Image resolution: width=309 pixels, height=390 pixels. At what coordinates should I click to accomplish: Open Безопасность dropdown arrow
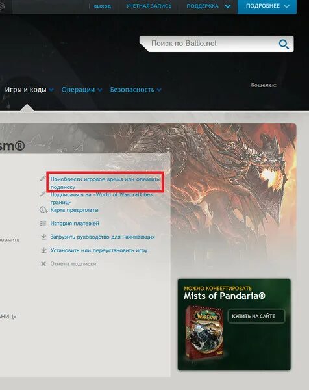click(x=159, y=90)
